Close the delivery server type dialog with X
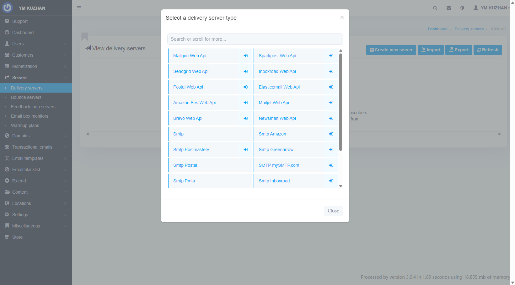 (342, 18)
